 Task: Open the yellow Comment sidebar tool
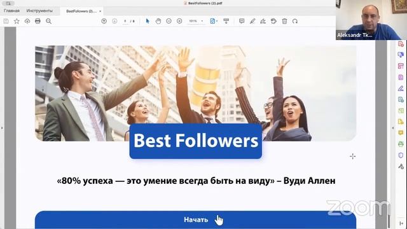(x=401, y=133)
